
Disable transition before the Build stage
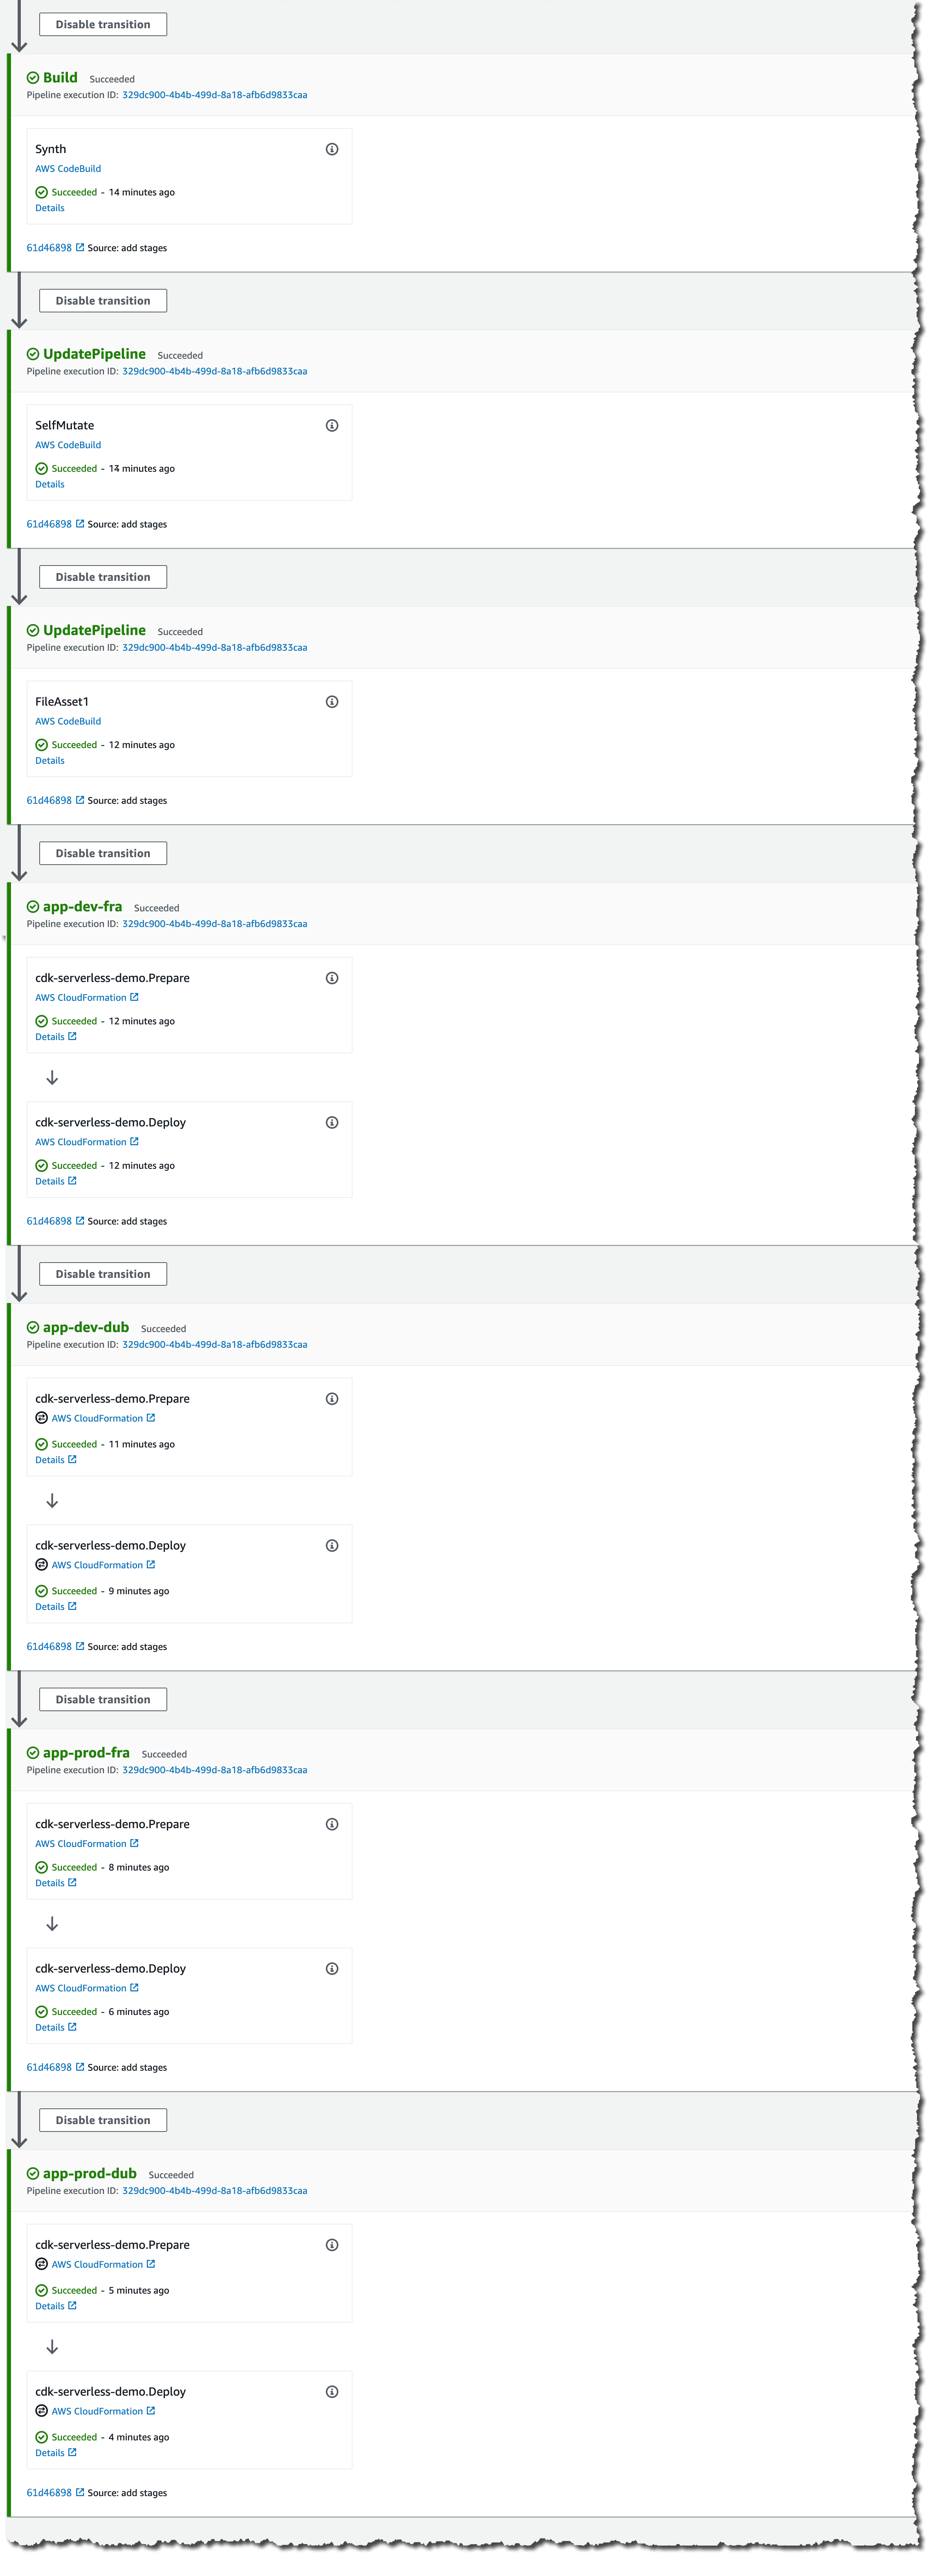coord(103,24)
